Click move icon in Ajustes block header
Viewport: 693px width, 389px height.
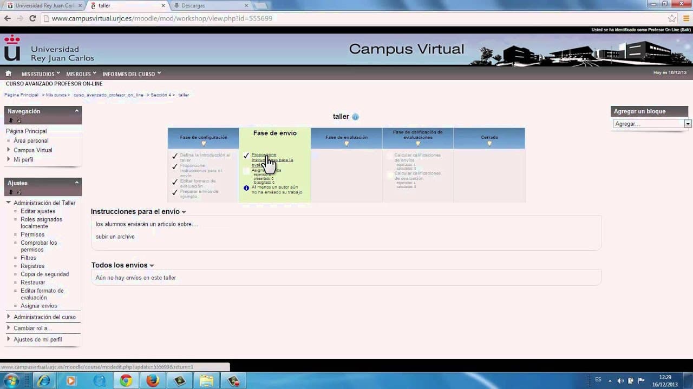[x=11, y=192]
